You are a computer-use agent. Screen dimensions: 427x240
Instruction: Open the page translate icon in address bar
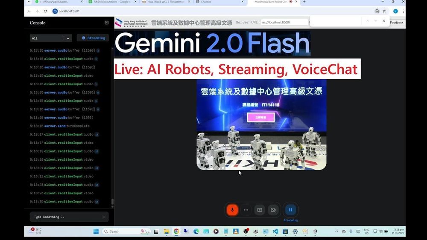click(x=377, y=11)
